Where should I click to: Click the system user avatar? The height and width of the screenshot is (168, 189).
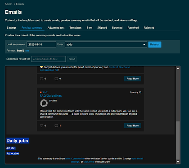coord(44,103)
